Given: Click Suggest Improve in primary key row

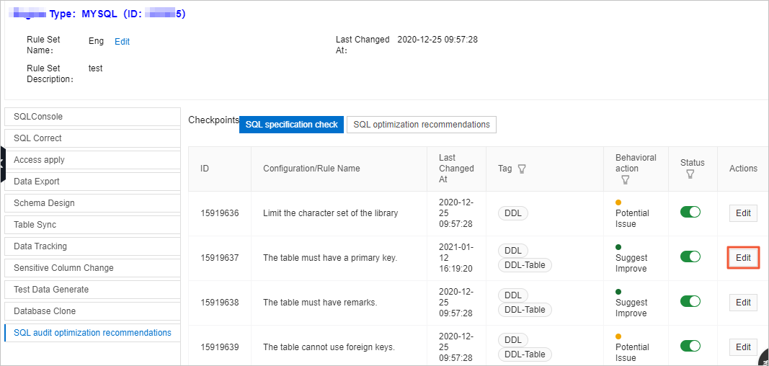Looking at the screenshot, I should [x=631, y=263].
